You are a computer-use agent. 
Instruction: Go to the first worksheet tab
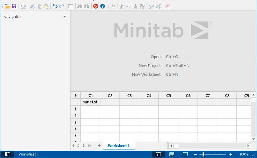pyautogui.click(x=73, y=145)
